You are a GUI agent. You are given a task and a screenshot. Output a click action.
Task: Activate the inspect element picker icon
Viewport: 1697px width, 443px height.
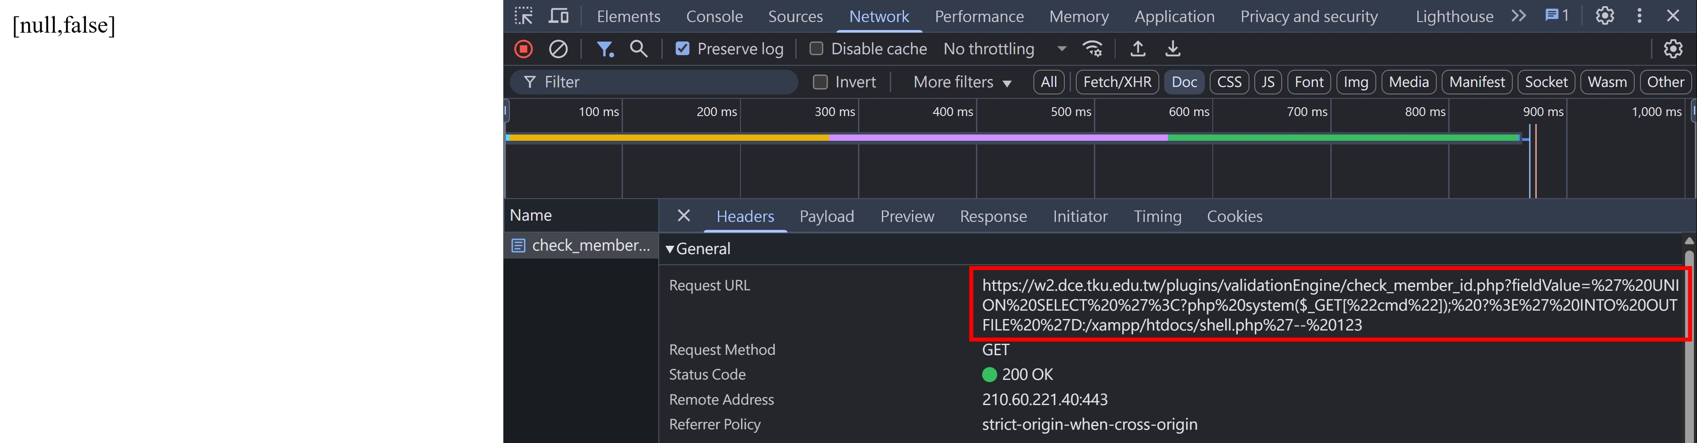coord(524,16)
